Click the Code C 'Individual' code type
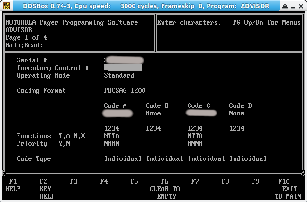Screen dimensions: 307x202 tap(207, 158)
